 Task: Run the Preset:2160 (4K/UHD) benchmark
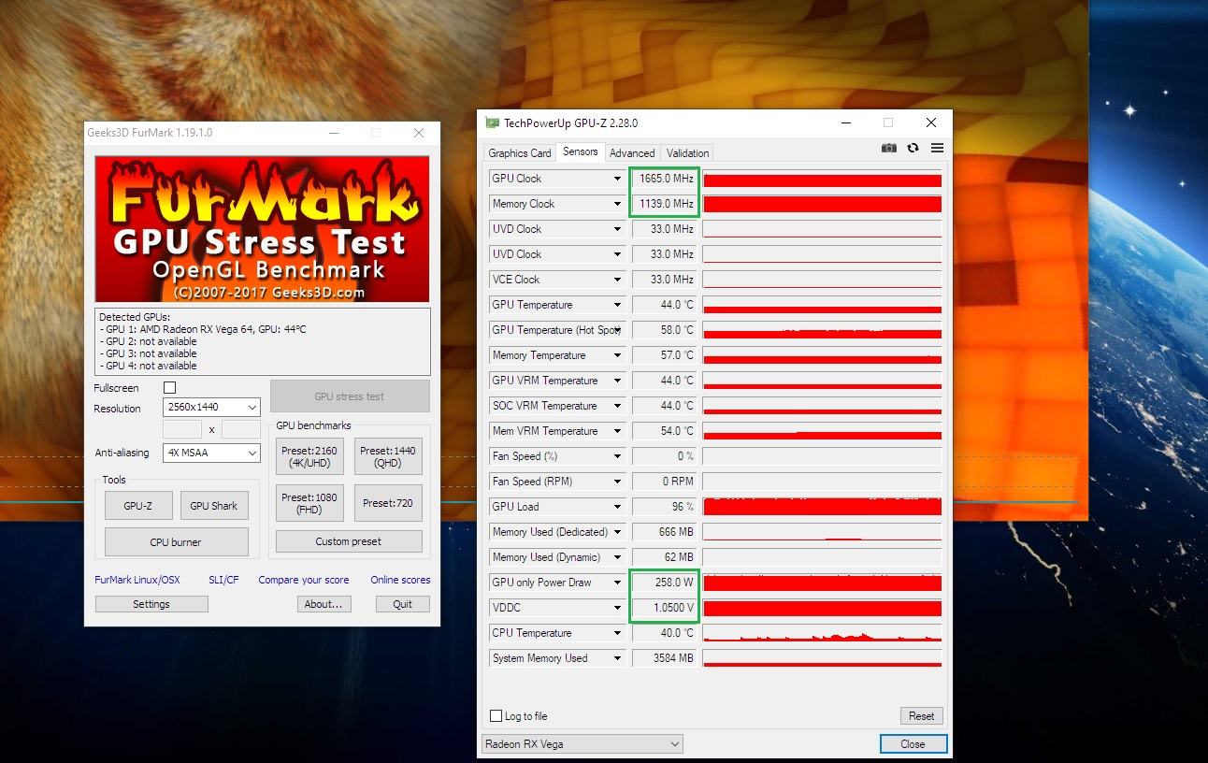pyautogui.click(x=309, y=456)
